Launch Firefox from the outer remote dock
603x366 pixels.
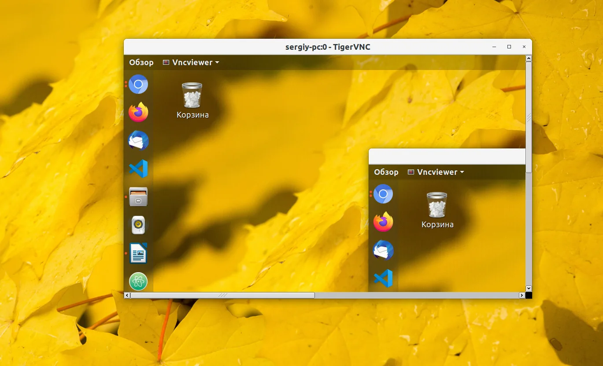point(138,112)
